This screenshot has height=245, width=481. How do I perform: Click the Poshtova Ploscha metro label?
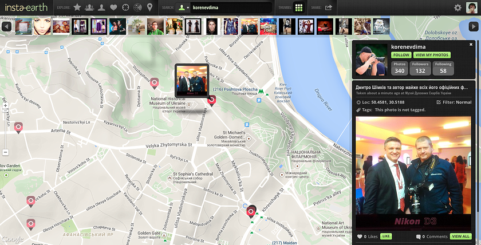[x=235, y=89]
